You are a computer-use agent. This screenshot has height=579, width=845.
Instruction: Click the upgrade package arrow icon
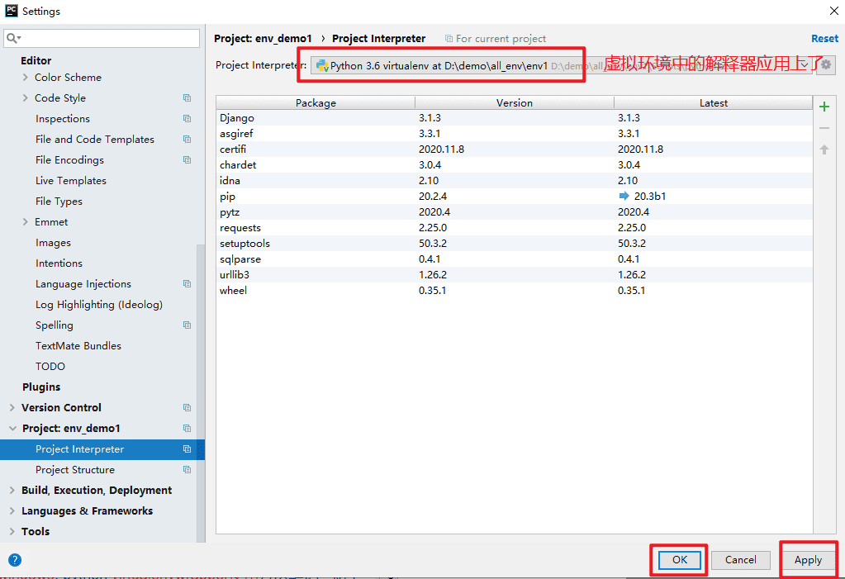824,149
